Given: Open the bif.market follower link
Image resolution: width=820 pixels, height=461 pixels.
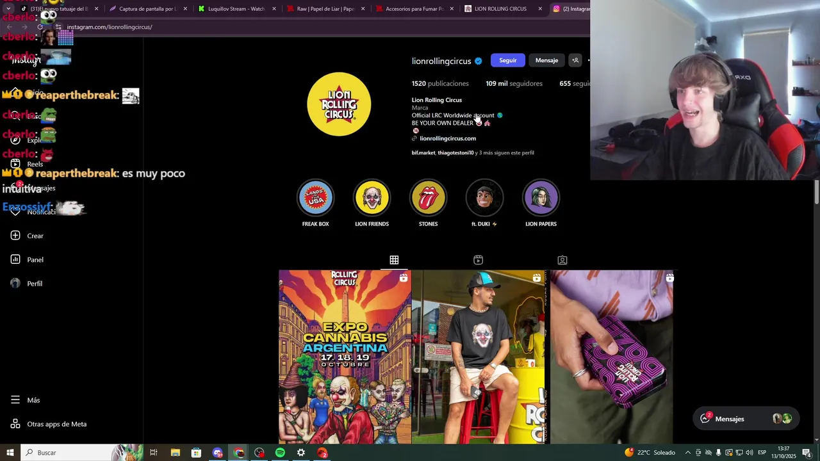Looking at the screenshot, I should click(x=423, y=152).
